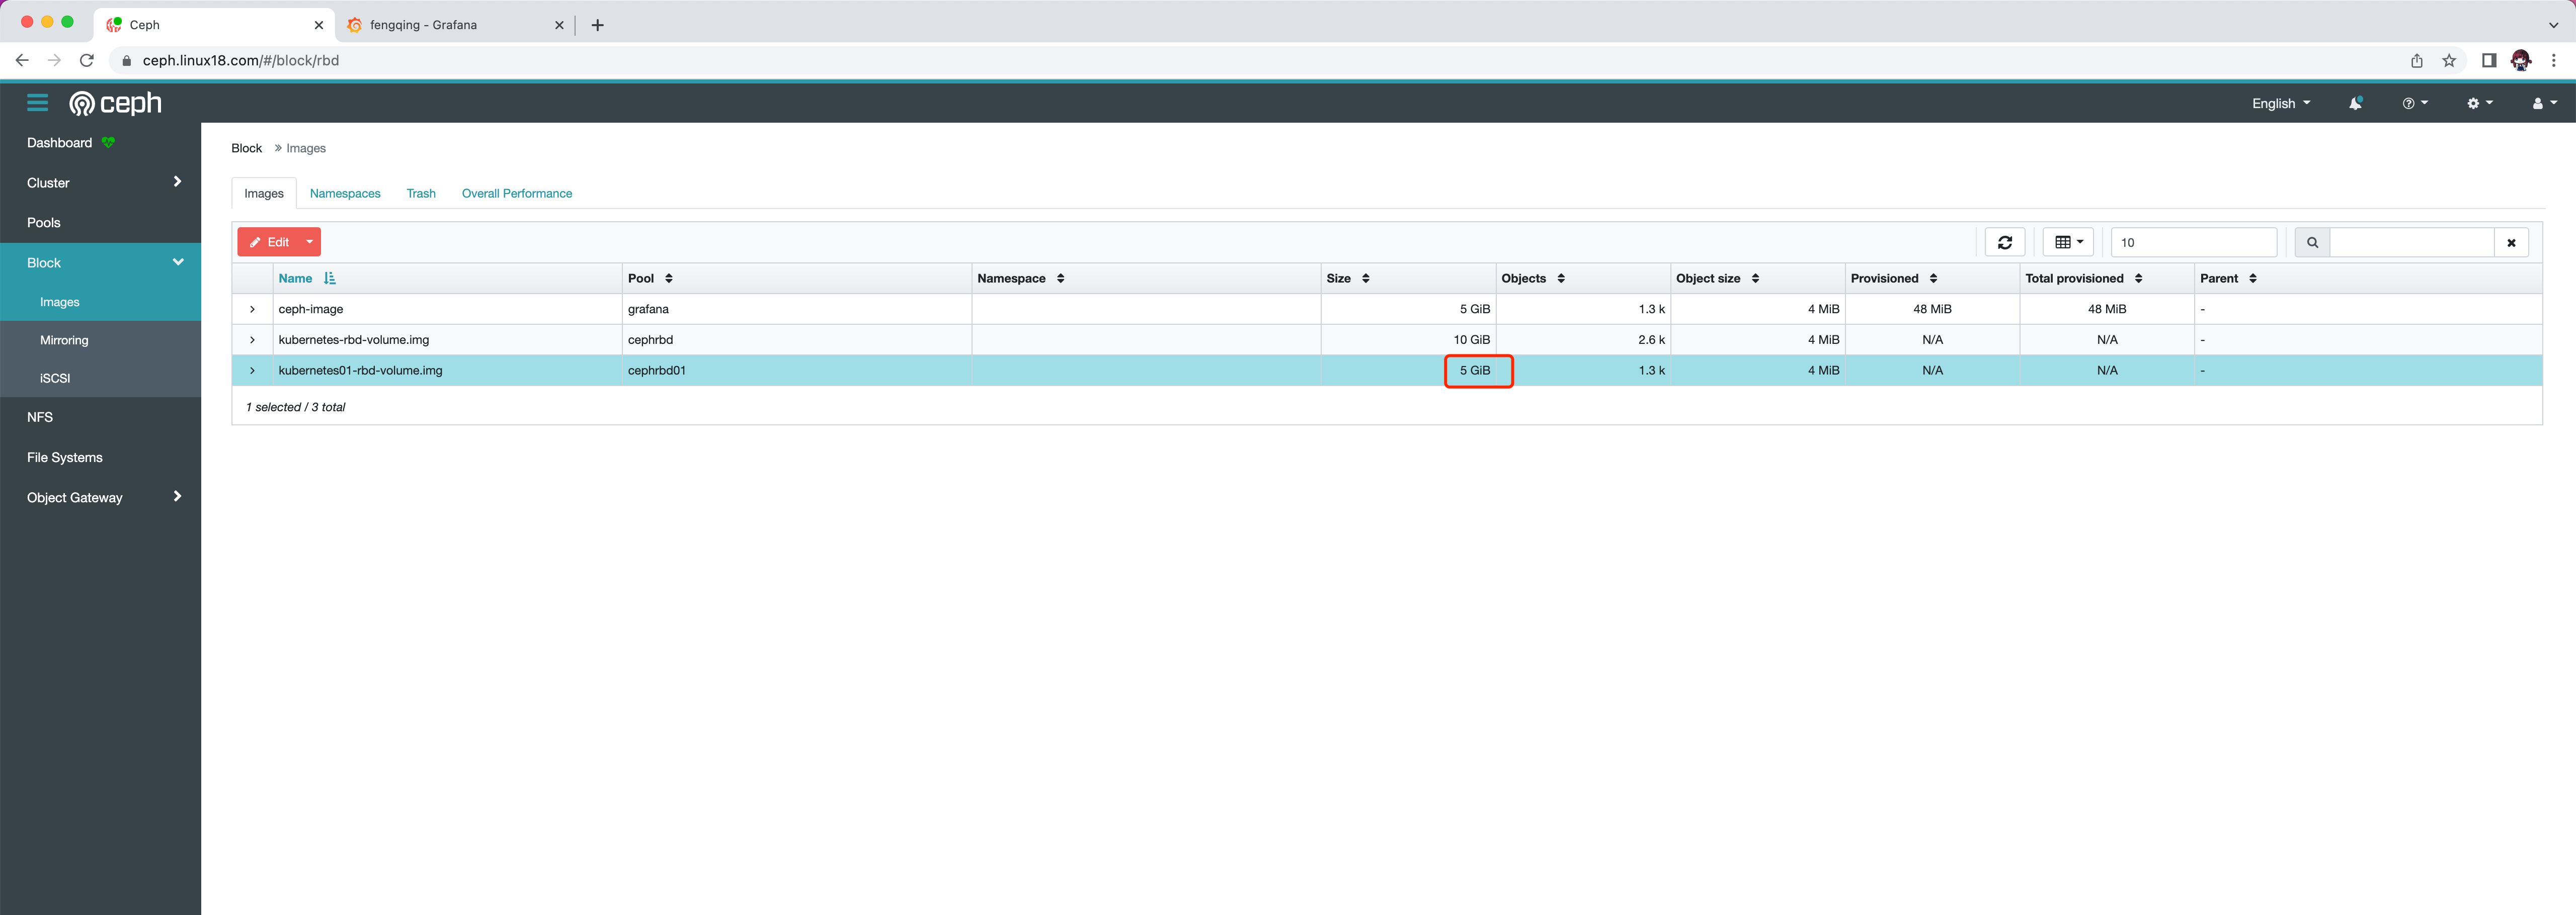Click the address bar URL

(241, 61)
